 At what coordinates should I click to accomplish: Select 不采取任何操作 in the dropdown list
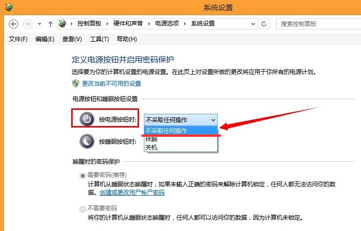pyautogui.click(x=166, y=130)
